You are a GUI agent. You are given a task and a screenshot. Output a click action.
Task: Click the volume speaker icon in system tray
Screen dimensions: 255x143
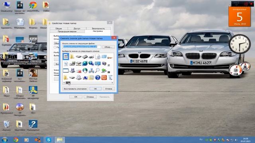[x=236, y=140]
